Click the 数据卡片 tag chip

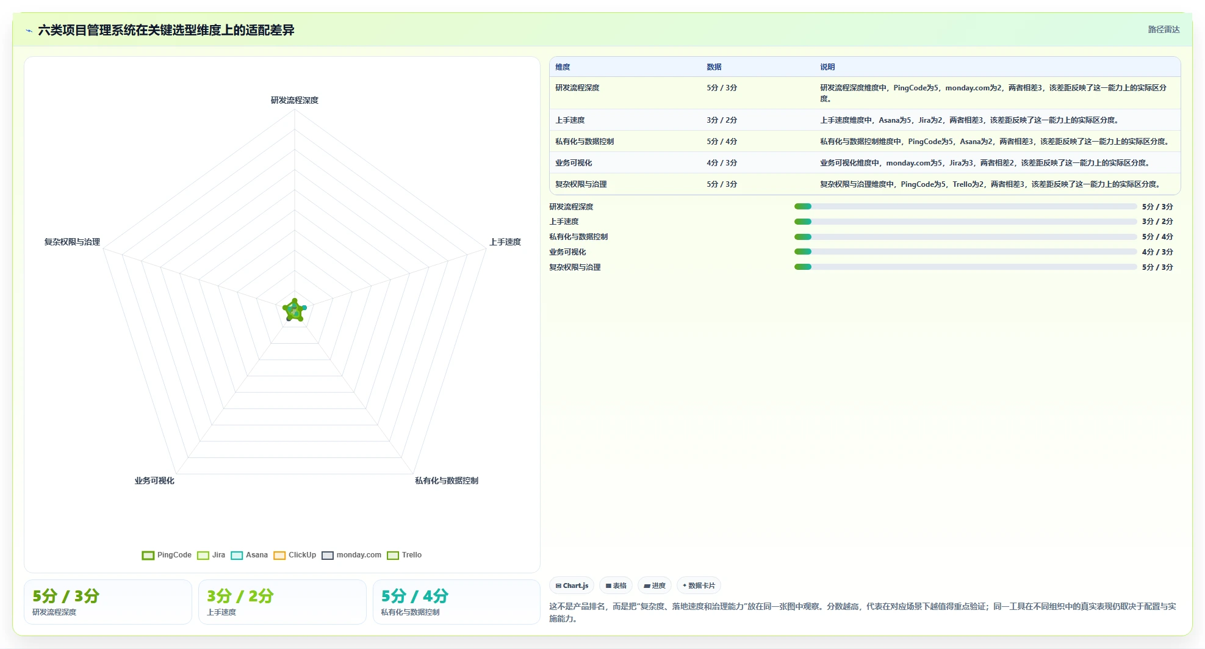tap(699, 586)
